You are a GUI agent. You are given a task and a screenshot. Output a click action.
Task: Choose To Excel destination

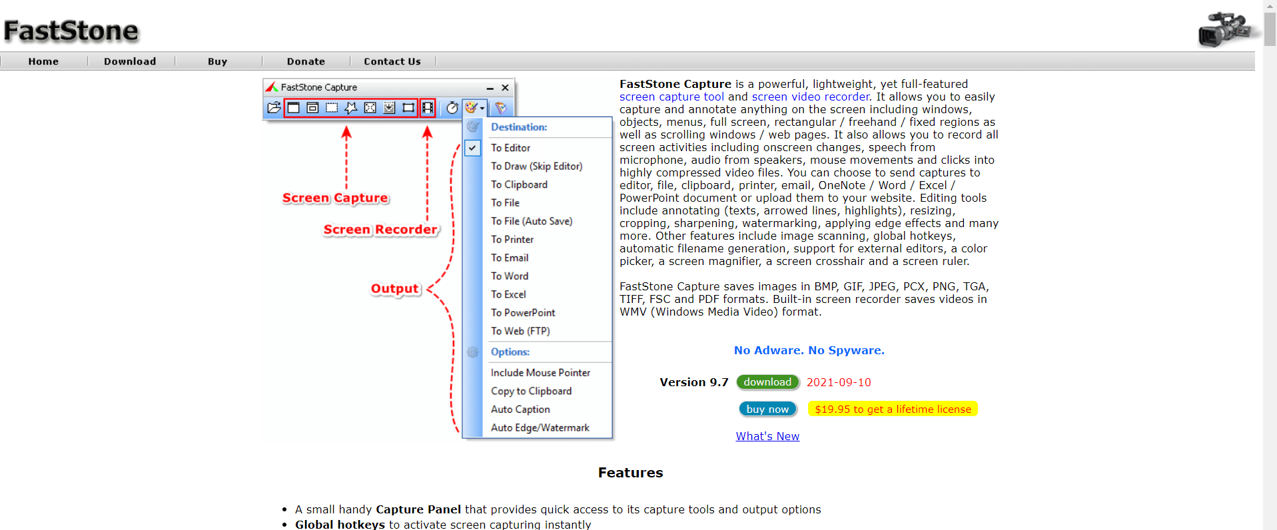(508, 294)
